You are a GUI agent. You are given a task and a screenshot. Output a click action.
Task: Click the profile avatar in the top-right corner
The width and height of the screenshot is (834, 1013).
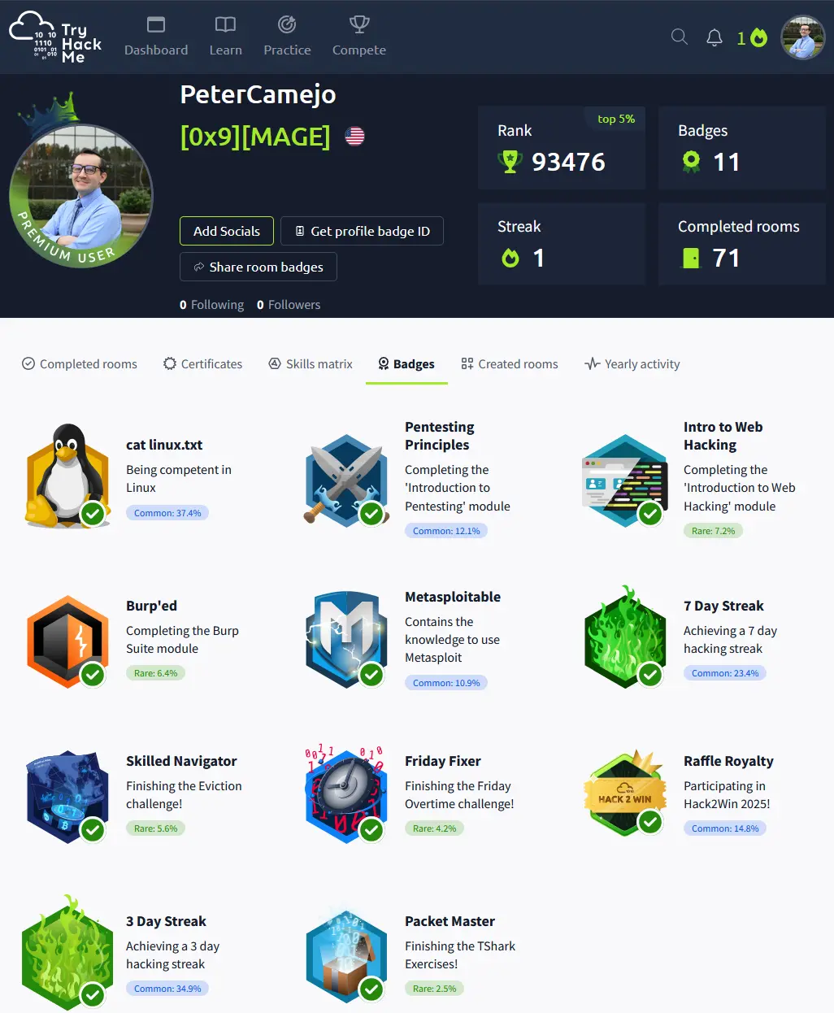[x=802, y=37]
